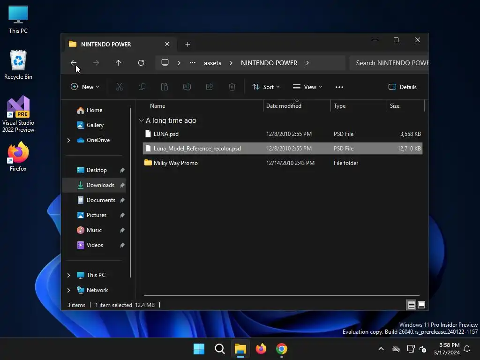480x360 pixels.
Task: Show hidden system tray icons
Action: [x=381, y=349]
